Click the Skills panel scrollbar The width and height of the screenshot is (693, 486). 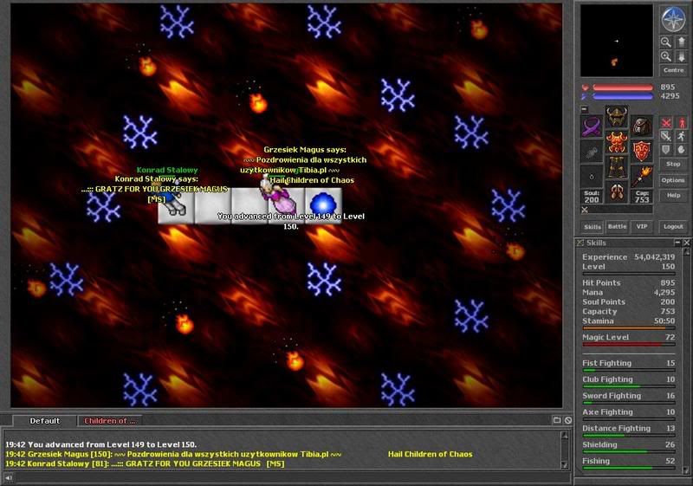pyautogui.click(x=686, y=361)
